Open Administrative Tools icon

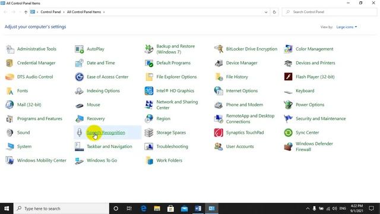coord(10,49)
